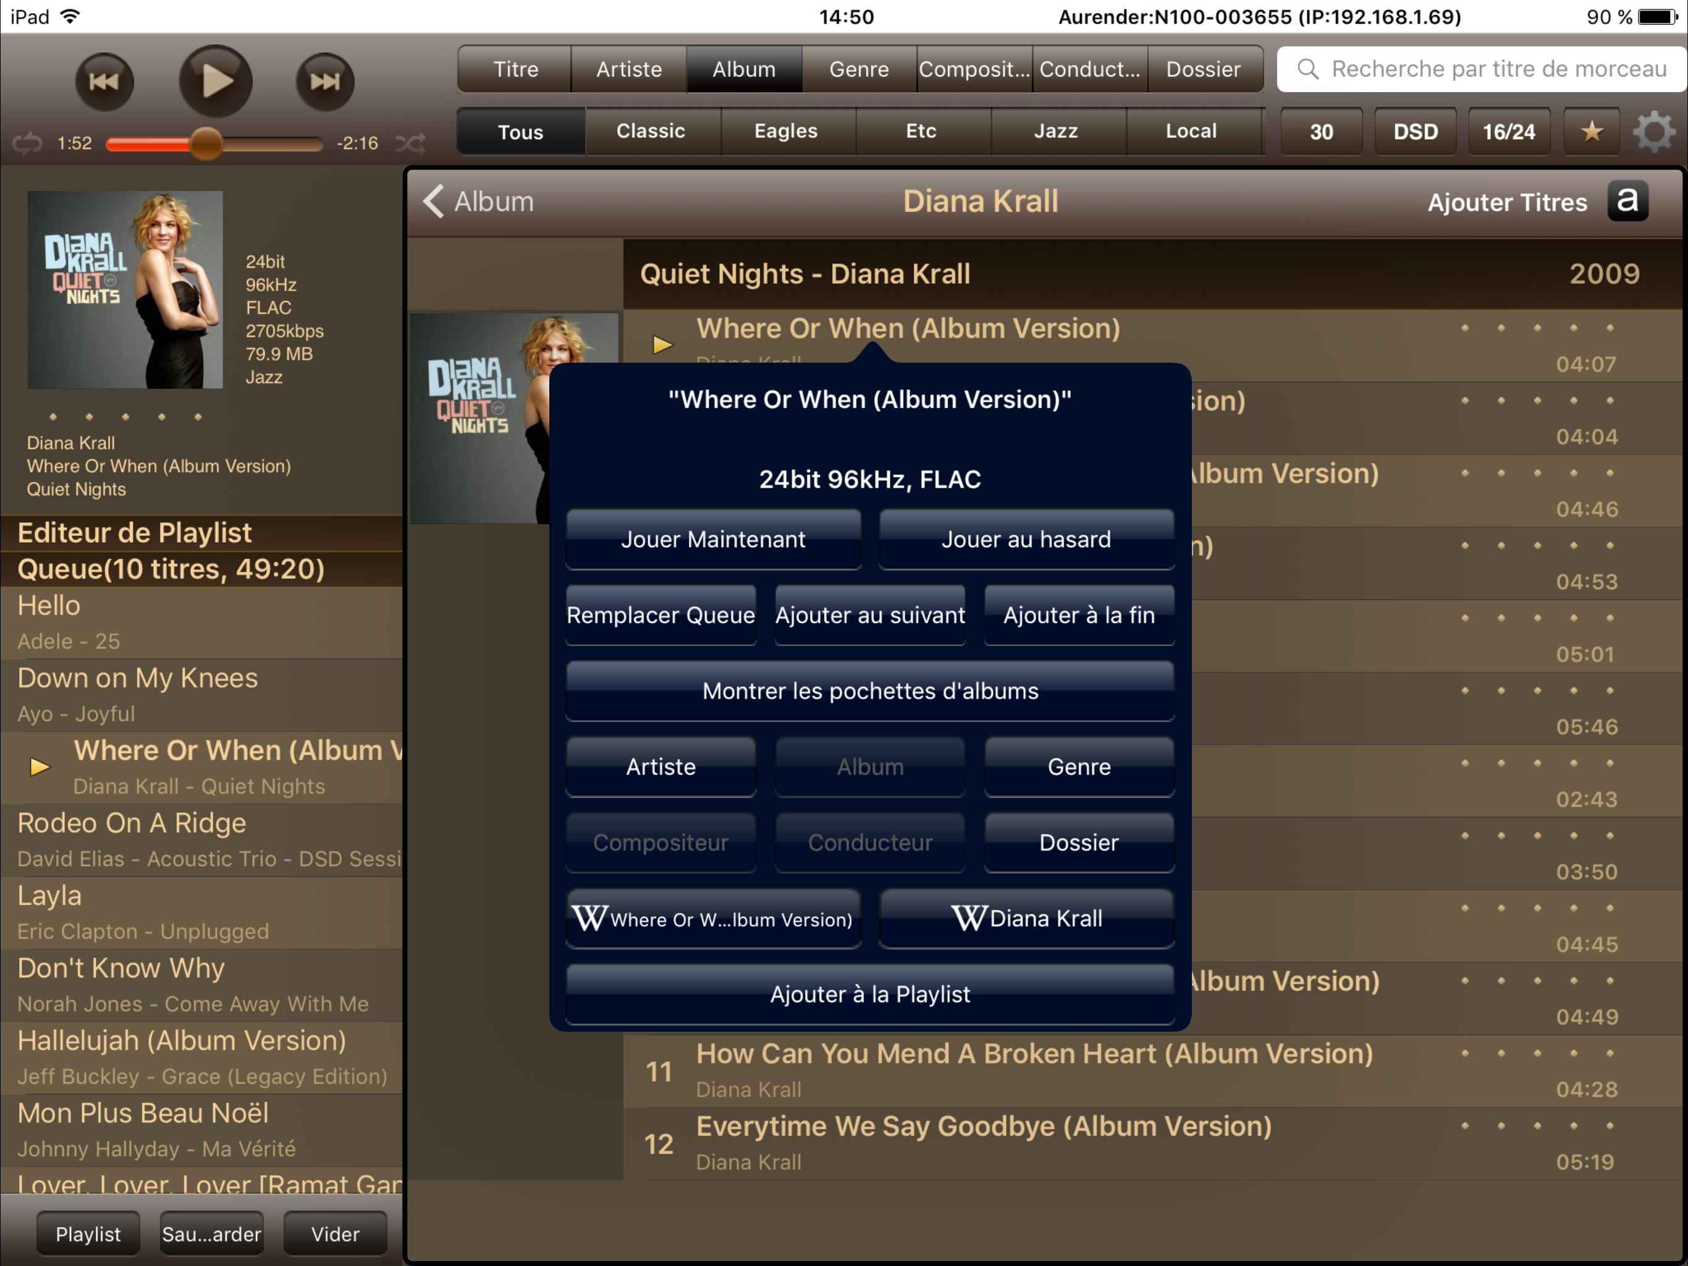Select Don't Know Why in queue
Viewport: 1688px width, 1266px height.
pos(201,985)
